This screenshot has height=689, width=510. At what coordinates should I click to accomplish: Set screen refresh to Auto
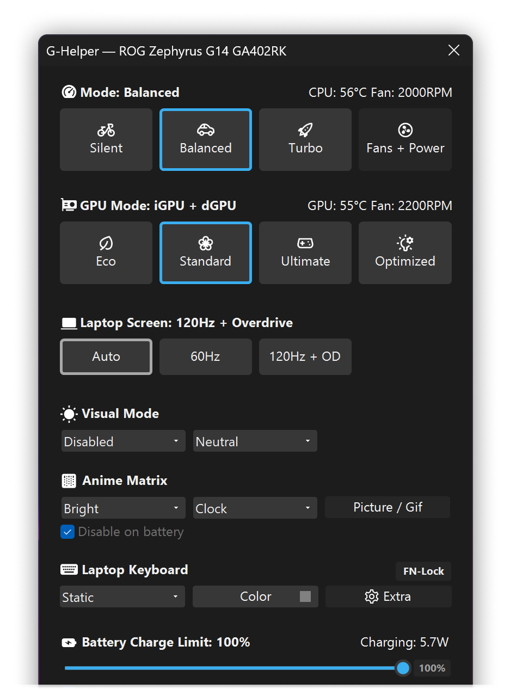[106, 356]
